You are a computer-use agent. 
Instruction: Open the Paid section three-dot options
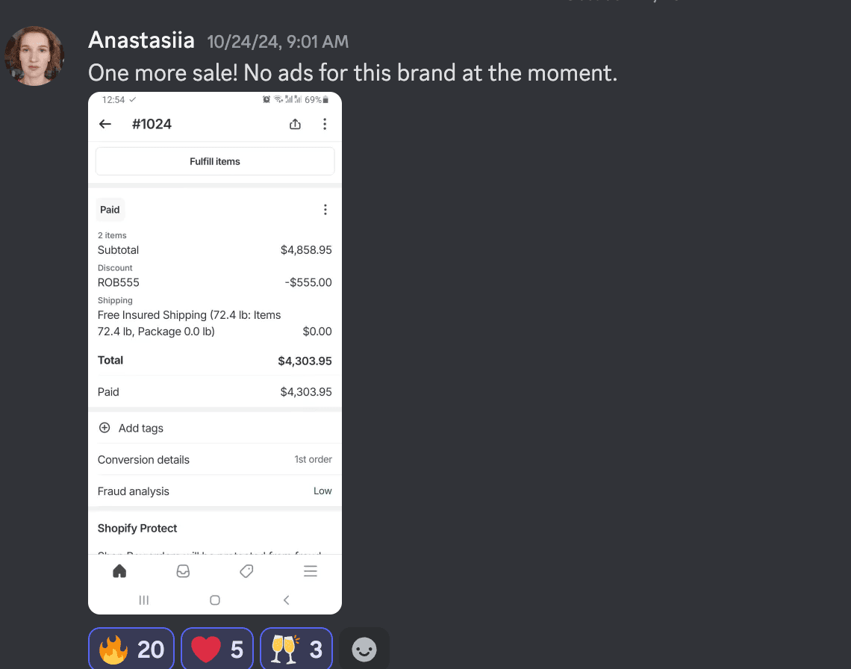(325, 210)
